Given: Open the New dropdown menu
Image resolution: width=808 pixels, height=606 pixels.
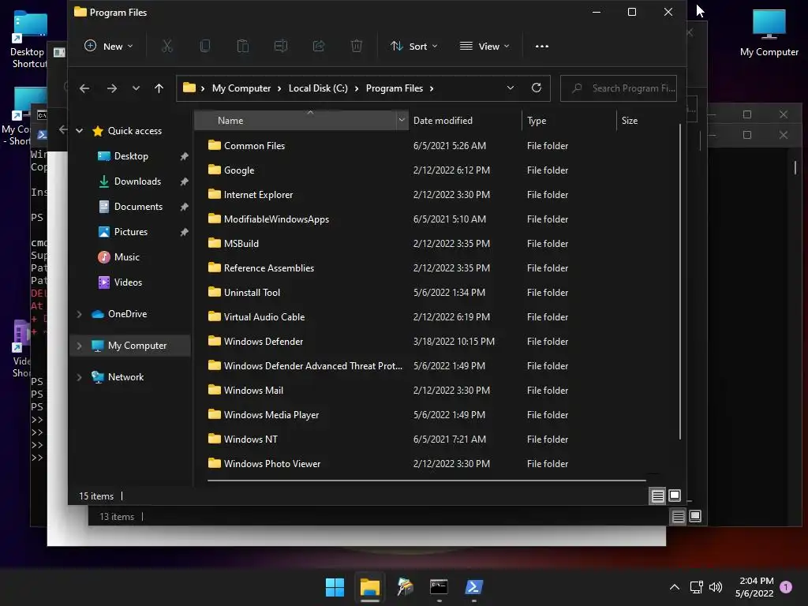Looking at the screenshot, I should pos(109,47).
